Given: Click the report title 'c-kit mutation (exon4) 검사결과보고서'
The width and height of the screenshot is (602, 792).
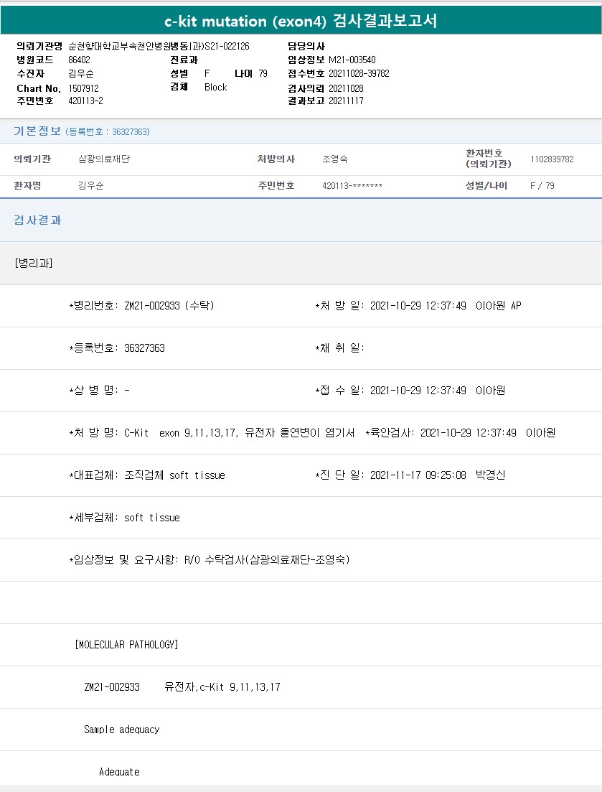Looking at the screenshot, I should coord(301,21).
